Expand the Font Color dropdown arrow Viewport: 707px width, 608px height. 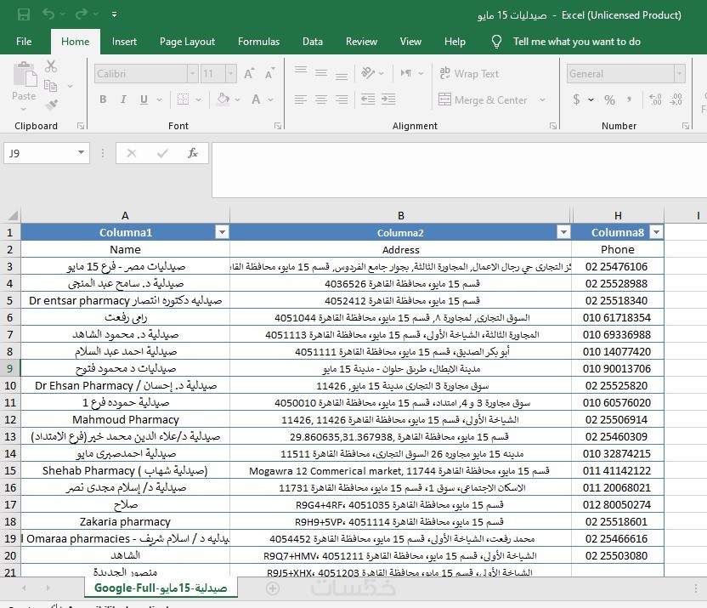coord(271,99)
